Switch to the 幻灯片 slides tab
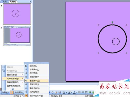Image resolution: width=130 pixels, height=97 pixels. [13, 2]
